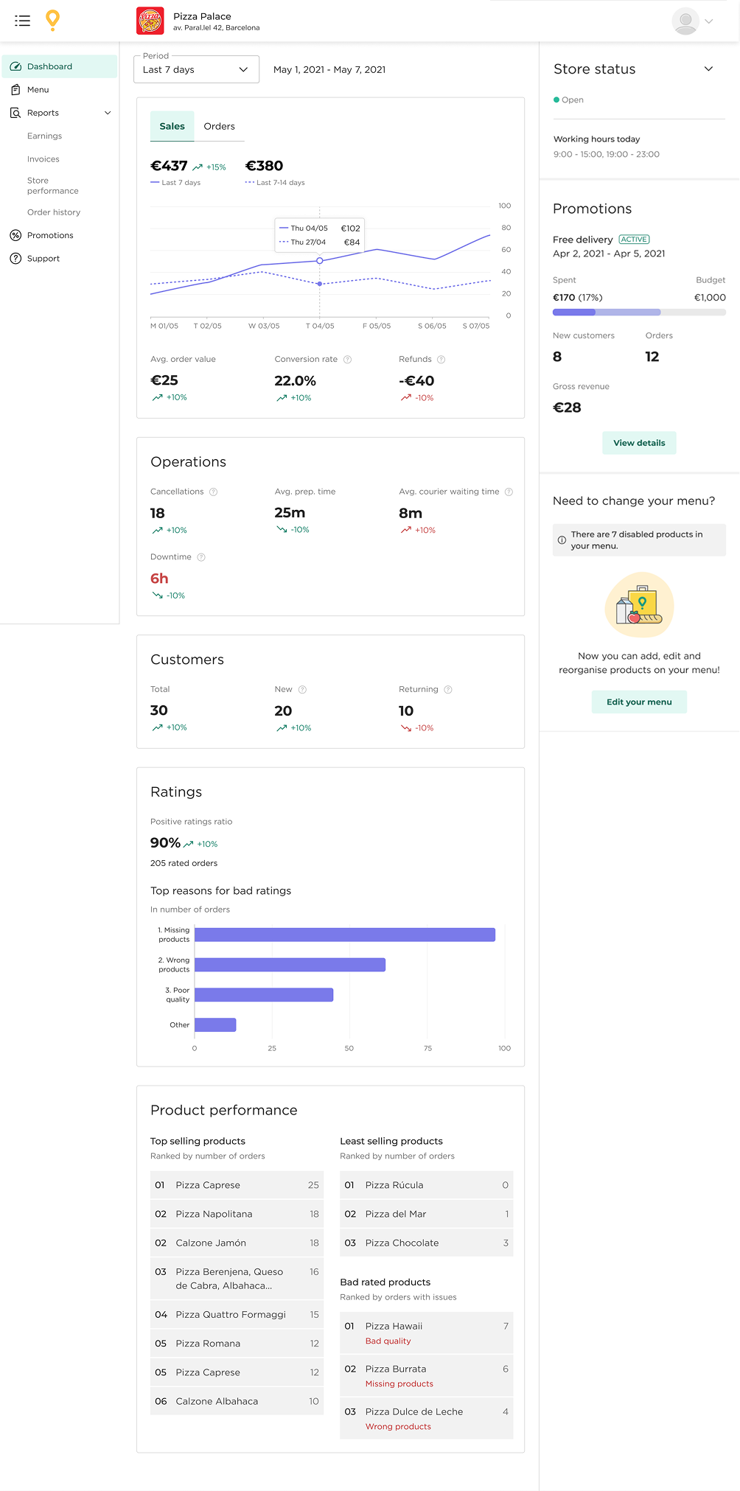
Task: Collapse the Reports section chevron
Action: [x=108, y=113]
